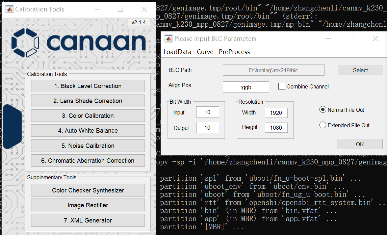Click the Align Pos rggb field
The height and width of the screenshot is (235, 387).
(246, 87)
